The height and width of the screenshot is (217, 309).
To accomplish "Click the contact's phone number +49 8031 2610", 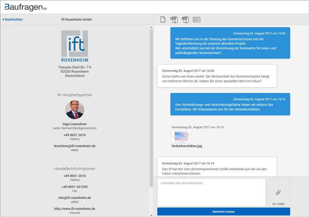I will [x=75, y=135].
